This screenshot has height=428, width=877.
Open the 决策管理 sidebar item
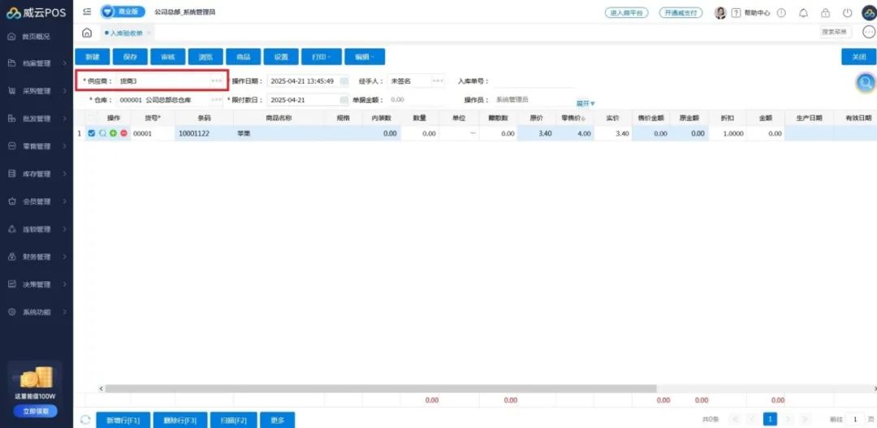click(x=37, y=284)
